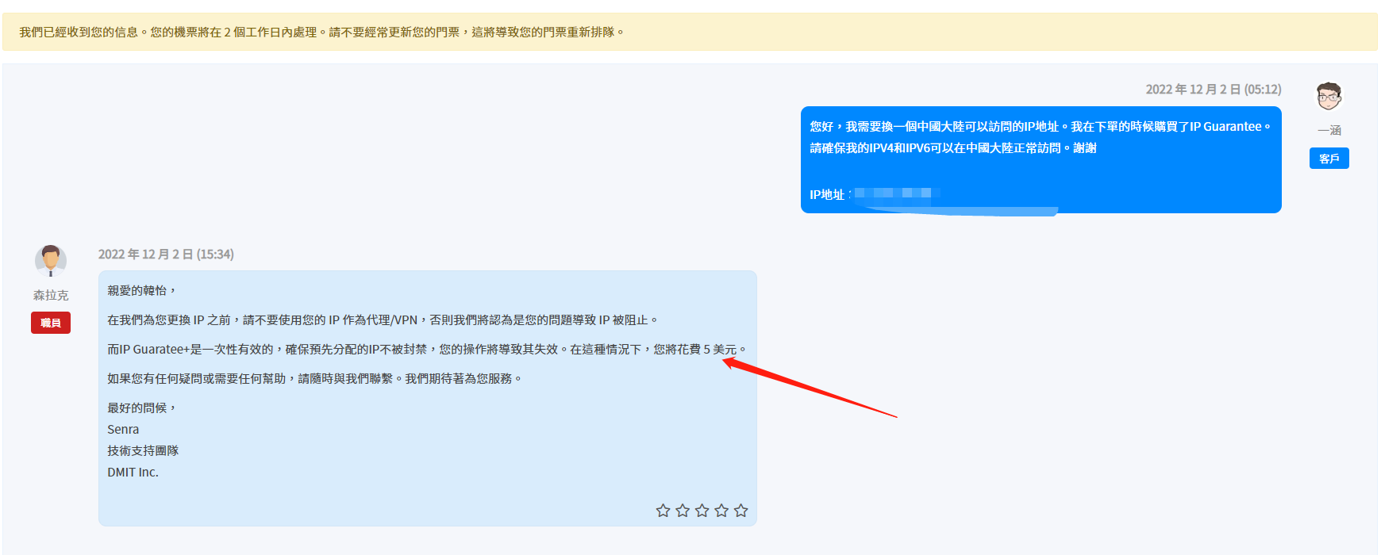
Task: Click the customer avatar with glasses
Action: 1329,97
